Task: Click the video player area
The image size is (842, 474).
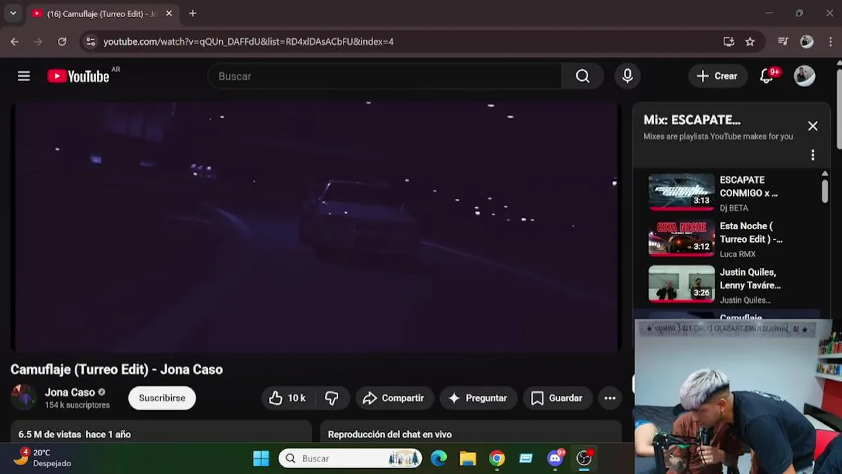Action: click(316, 227)
